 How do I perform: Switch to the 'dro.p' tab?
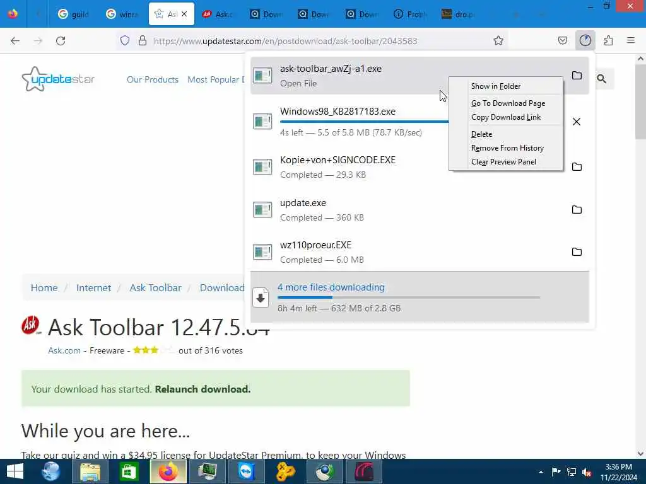coord(458,14)
